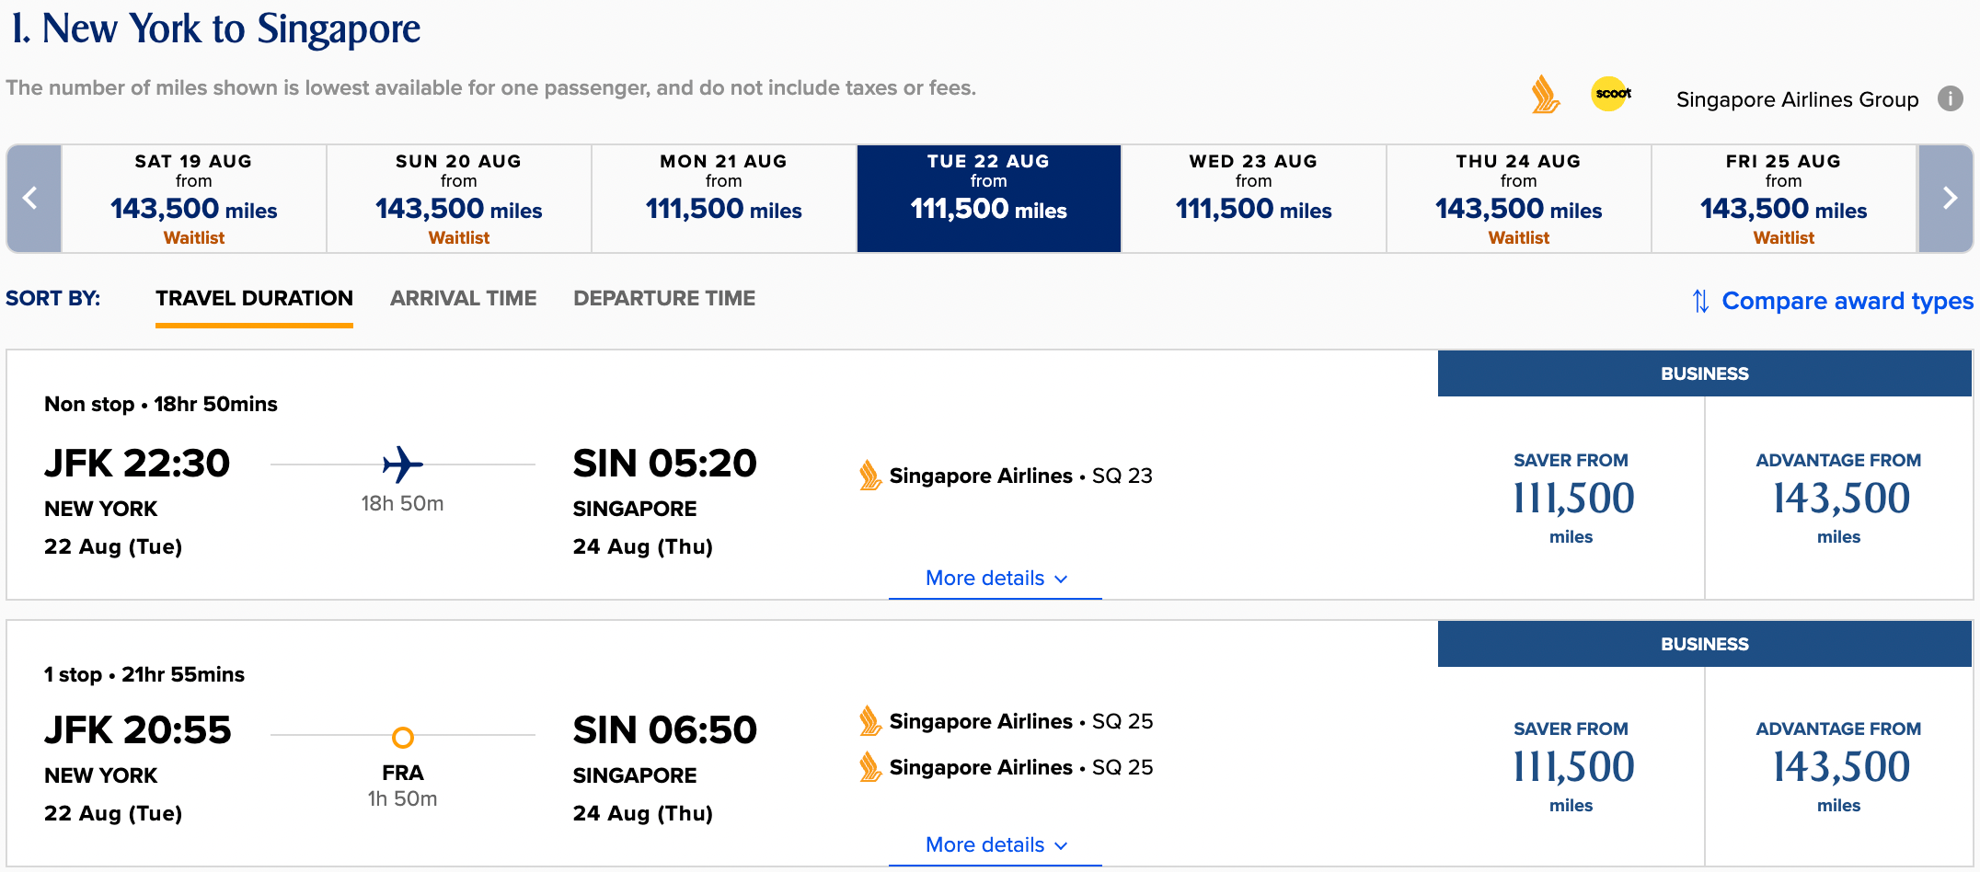This screenshot has width=1980, height=872.
Task: Sort results by Departure Time
Action: click(x=664, y=299)
